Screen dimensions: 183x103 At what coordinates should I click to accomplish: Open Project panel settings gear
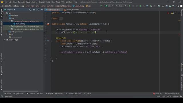click(x=38, y=9)
